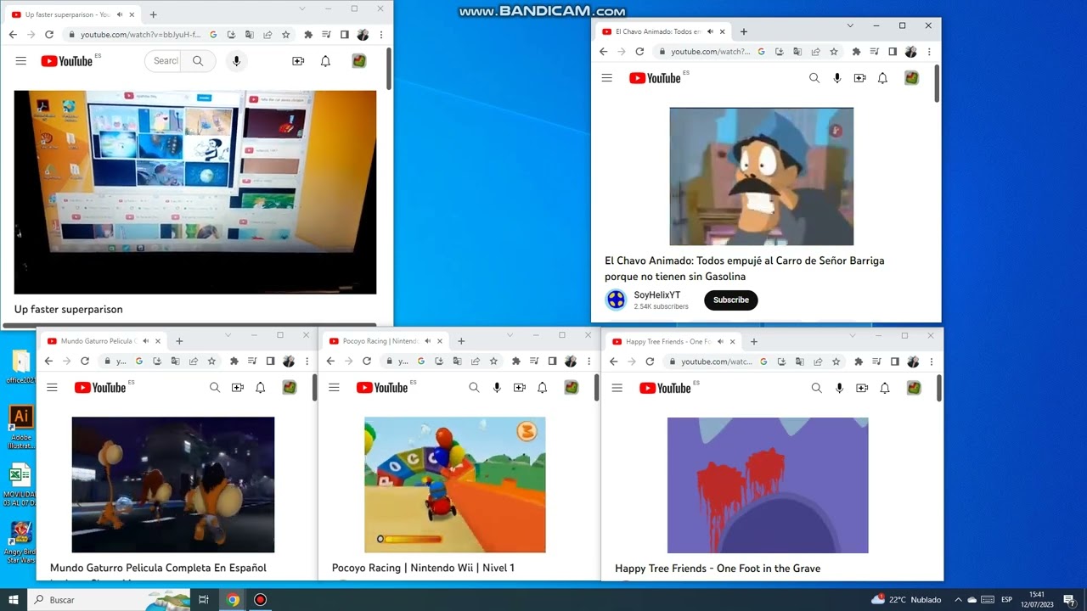Open Chrome three-dot menu in Happy Tree Friends window
Image resolution: width=1087 pixels, height=611 pixels.
pyautogui.click(x=932, y=362)
